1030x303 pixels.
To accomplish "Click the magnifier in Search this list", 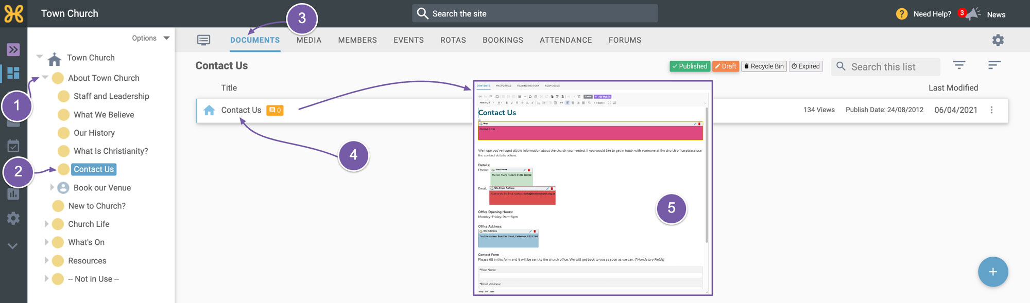I will tap(841, 66).
